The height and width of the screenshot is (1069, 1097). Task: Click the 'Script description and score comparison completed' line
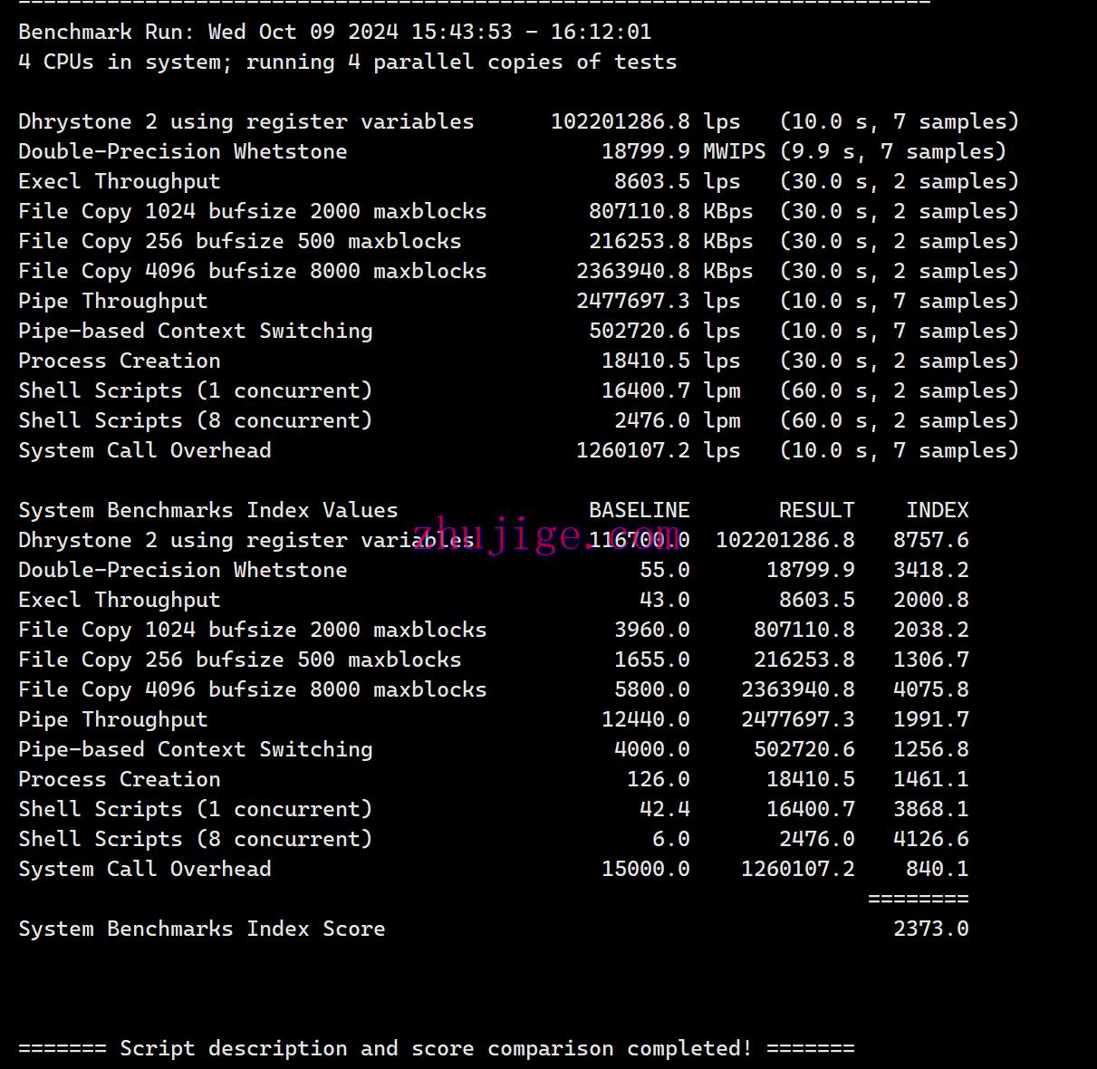[436, 1048]
